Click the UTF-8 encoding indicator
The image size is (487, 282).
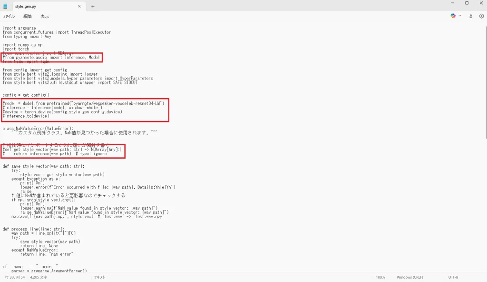pyautogui.click(x=453, y=277)
